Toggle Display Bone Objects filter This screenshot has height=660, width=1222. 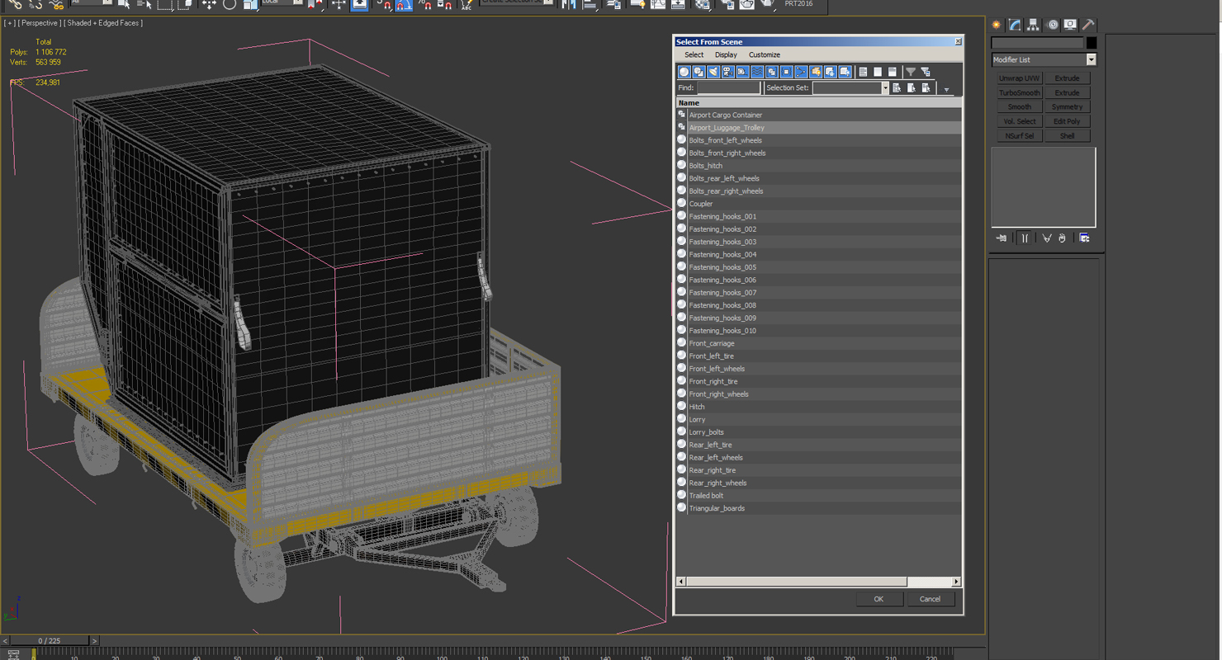801,72
